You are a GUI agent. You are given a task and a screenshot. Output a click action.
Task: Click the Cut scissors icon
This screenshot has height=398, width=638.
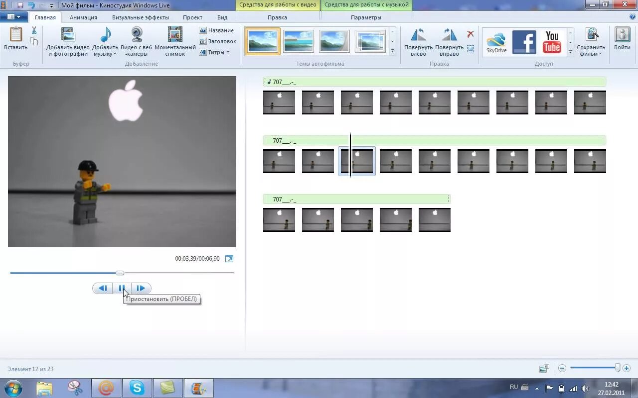tap(34, 31)
